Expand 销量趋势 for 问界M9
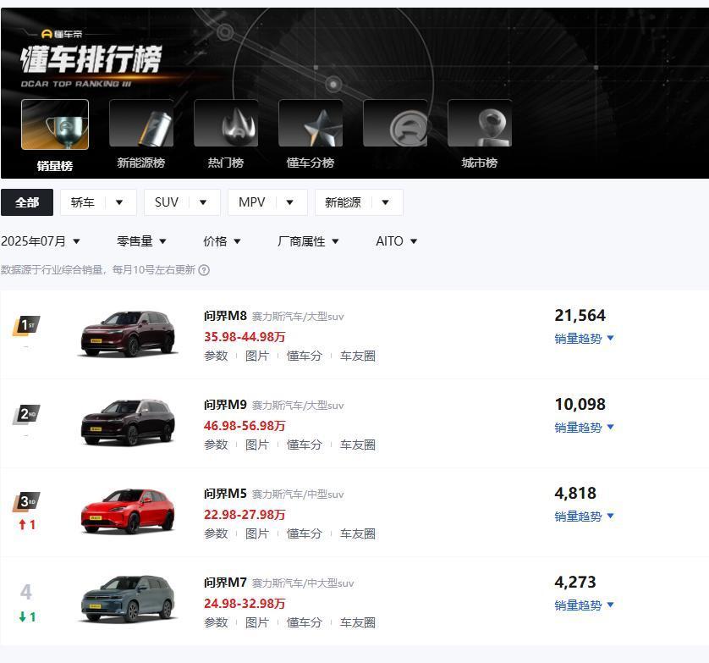Viewport: 709px width, 663px height. [584, 428]
